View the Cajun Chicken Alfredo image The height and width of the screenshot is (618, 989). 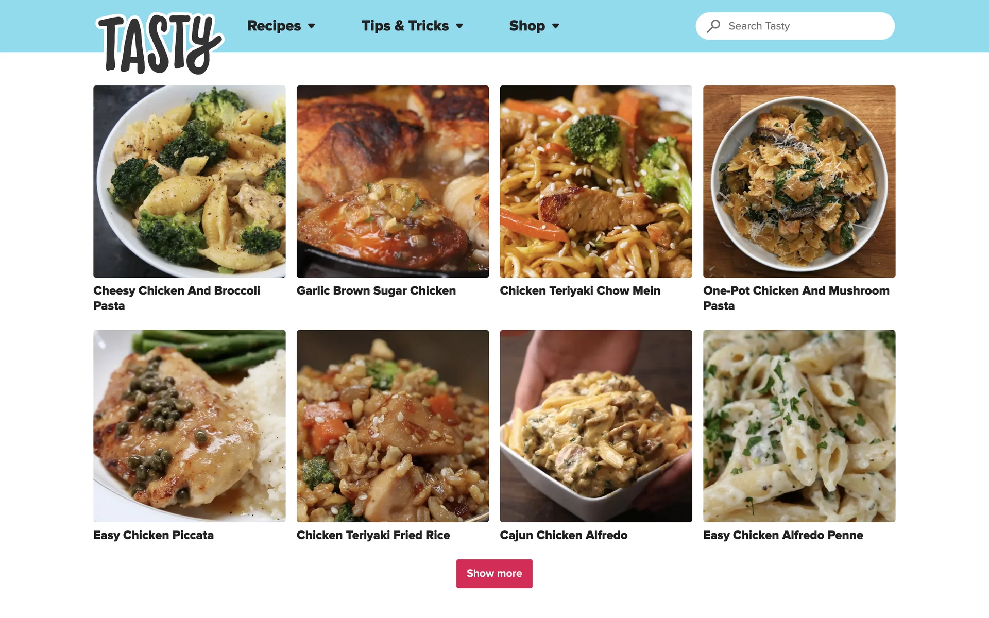[596, 426]
